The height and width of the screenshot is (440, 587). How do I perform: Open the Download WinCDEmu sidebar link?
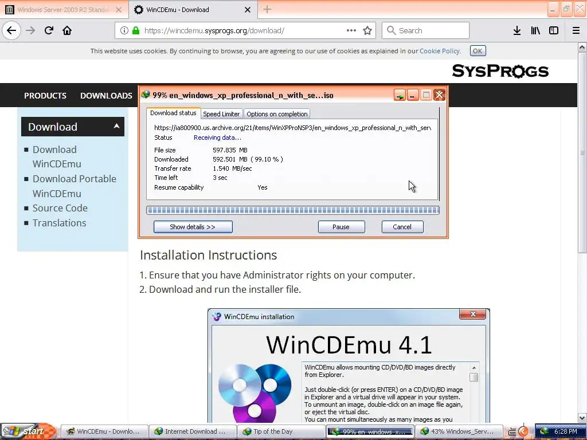coord(57,156)
